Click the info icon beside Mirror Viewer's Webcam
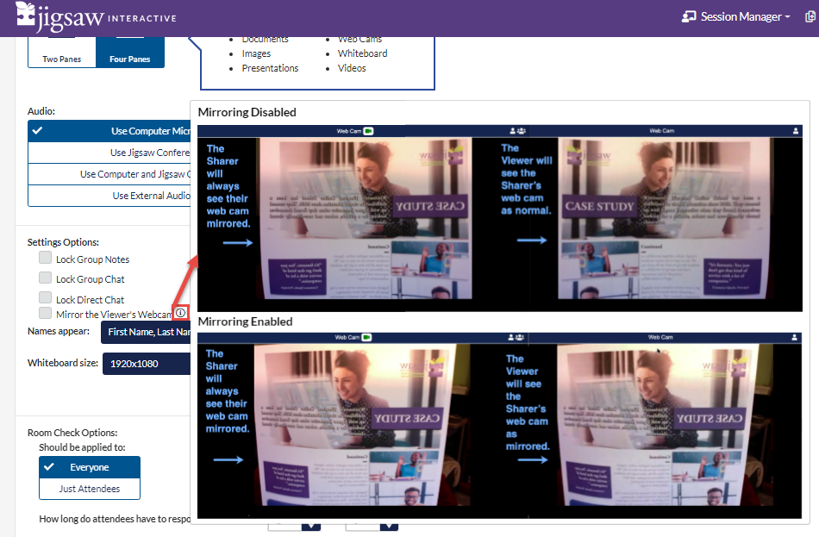Viewport: 819px width, 537px height. pos(181,313)
